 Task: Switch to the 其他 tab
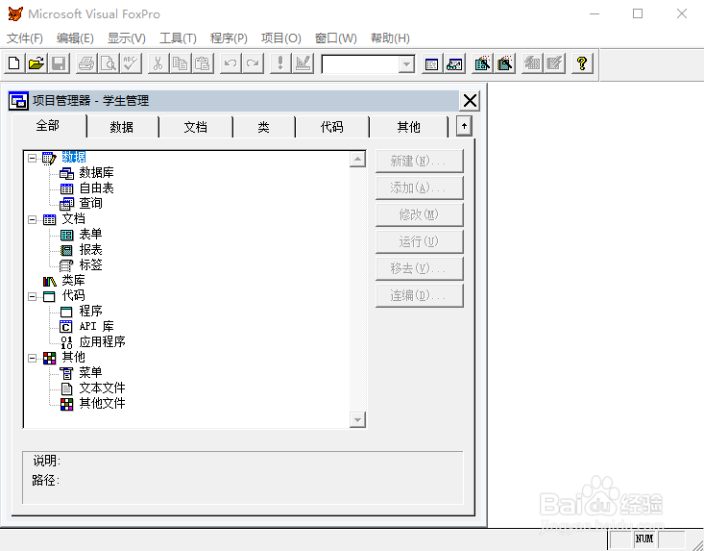[x=408, y=127]
